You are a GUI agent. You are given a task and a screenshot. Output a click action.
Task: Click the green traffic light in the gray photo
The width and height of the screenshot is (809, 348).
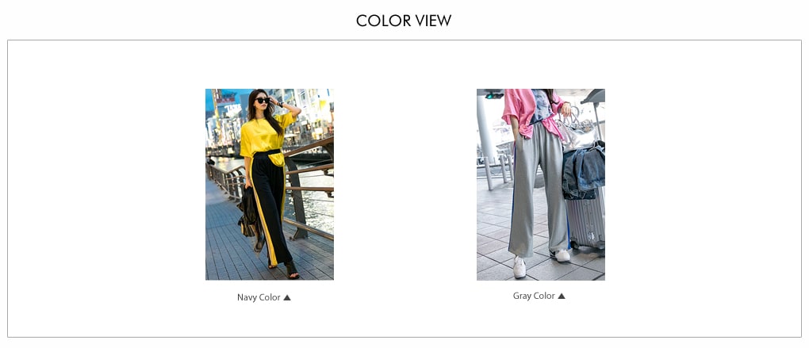pos(494,95)
